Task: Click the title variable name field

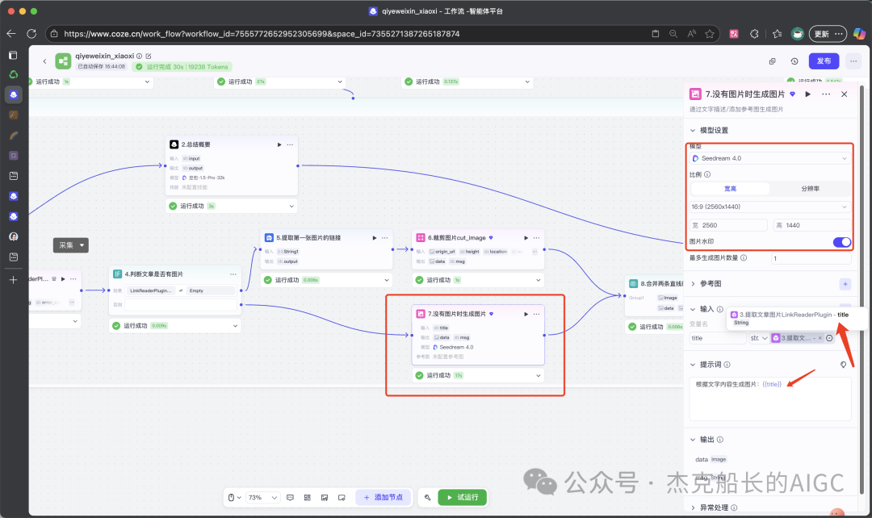Action: pos(718,338)
